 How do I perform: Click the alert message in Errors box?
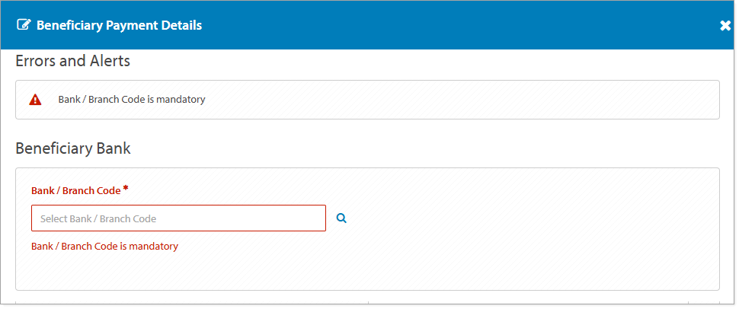click(x=132, y=100)
